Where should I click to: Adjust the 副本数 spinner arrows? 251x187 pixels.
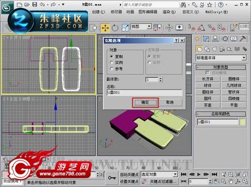coord(161,79)
